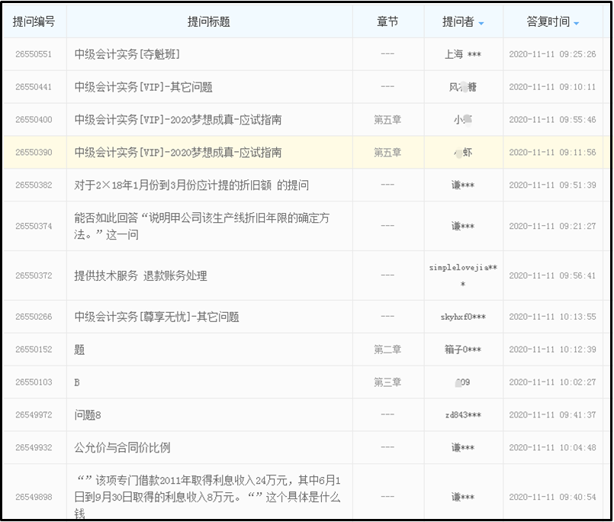Viewport: 614px width, 522px height.
Task: Click the 章节 column header
Action: [387, 21]
